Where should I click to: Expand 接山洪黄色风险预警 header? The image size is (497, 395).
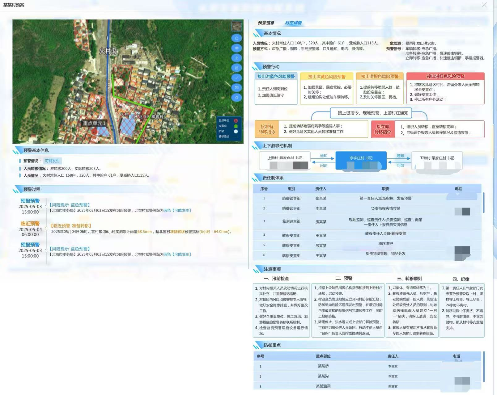327,76
